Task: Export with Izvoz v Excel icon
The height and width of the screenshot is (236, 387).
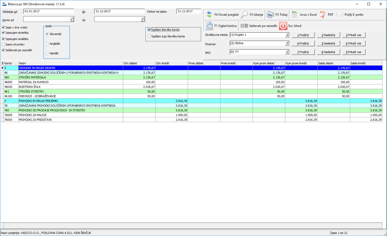Action: (x=295, y=15)
